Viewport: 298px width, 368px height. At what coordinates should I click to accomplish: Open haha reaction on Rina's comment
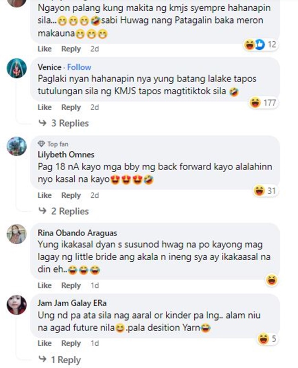272,280
